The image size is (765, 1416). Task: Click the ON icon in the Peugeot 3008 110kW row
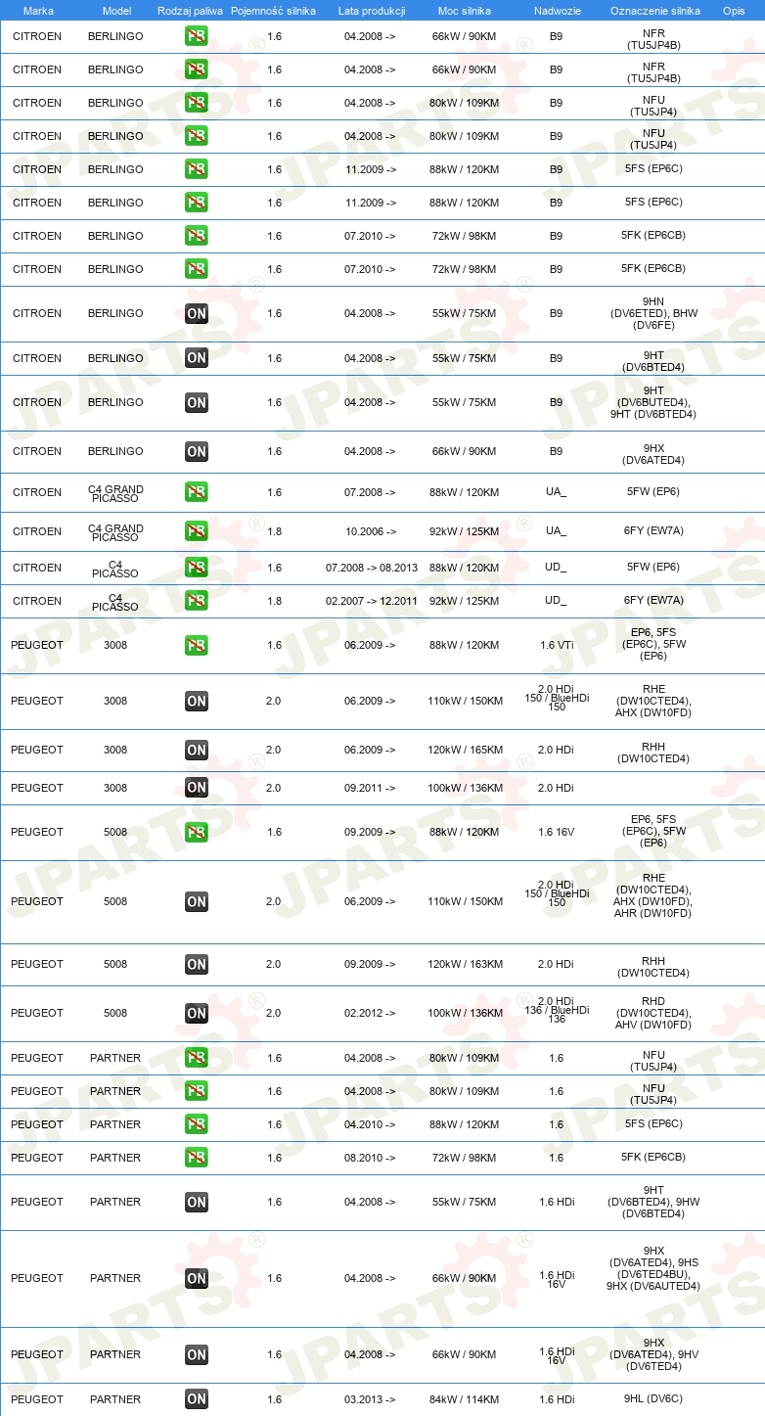[197, 701]
